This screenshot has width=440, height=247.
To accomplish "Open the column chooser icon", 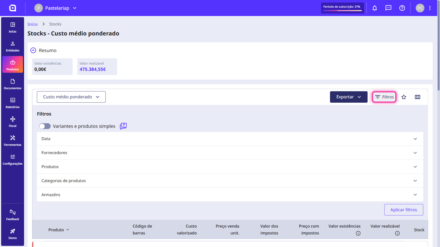I will click(x=418, y=97).
